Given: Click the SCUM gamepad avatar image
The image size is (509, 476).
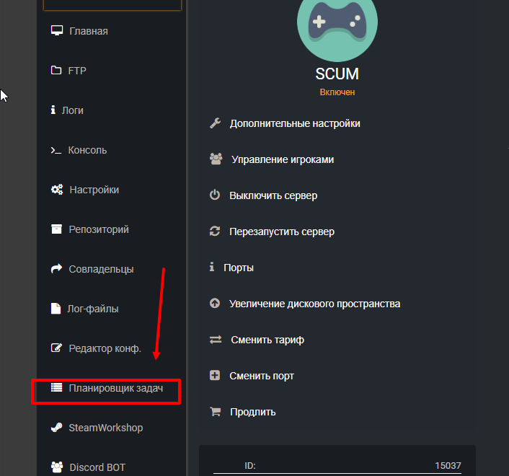Looking at the screenshot, I should (x=337, y=25).
